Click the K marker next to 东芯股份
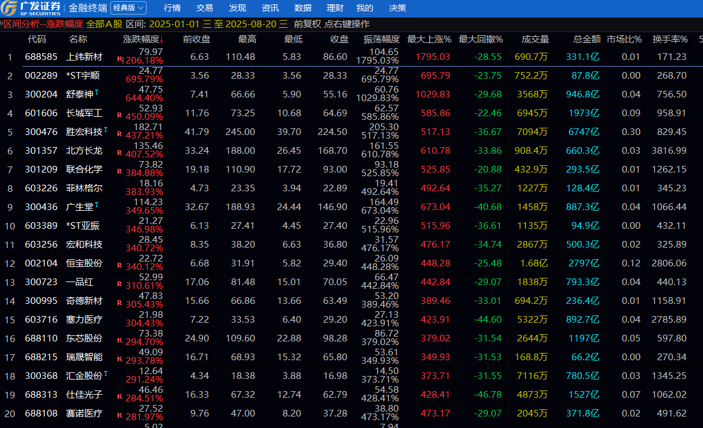Screen dimensions: 703x428 119,340
